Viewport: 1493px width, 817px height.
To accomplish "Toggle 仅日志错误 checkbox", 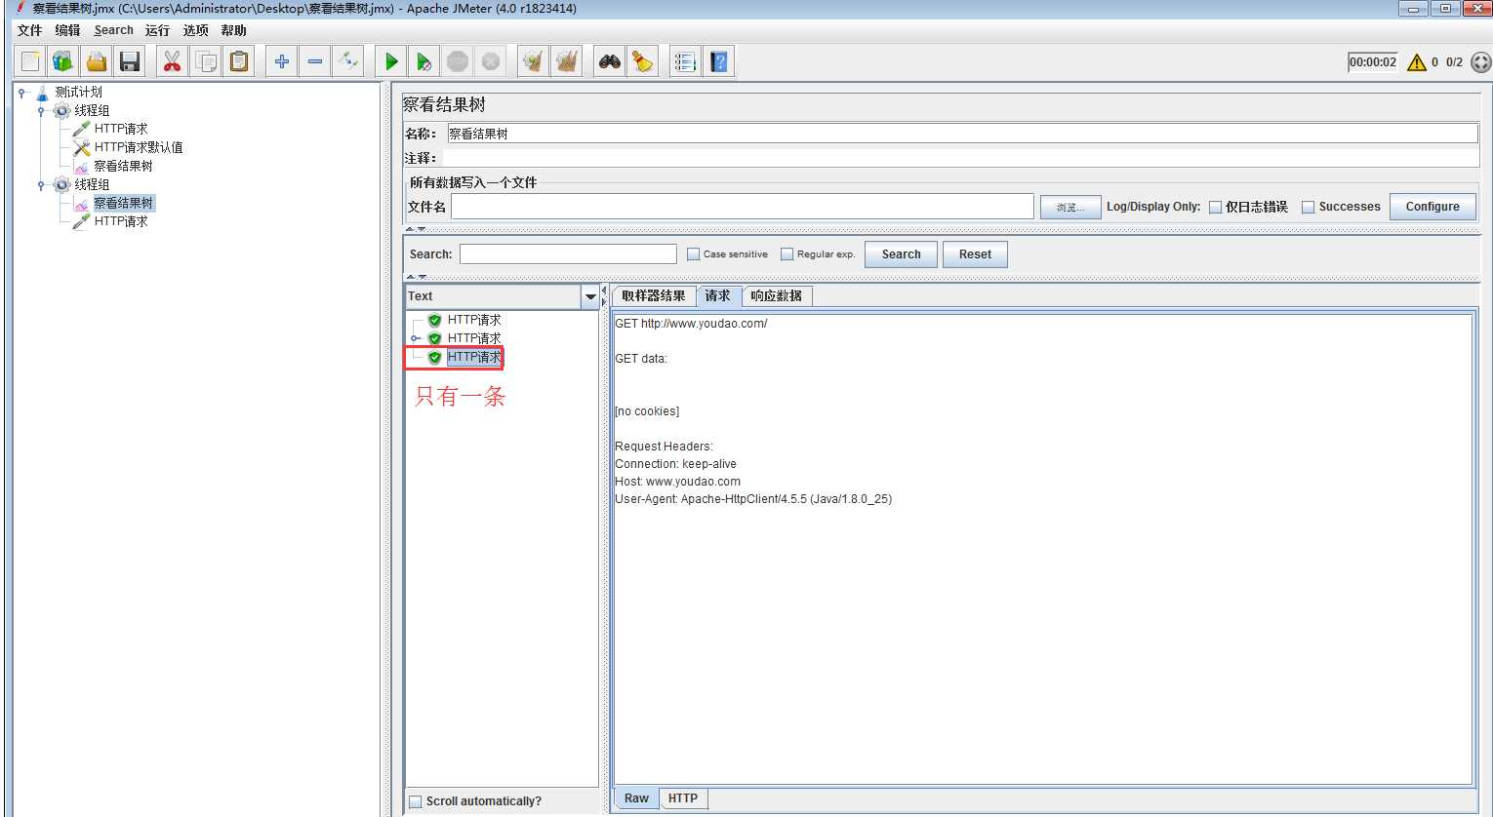I will point(1215,207).
